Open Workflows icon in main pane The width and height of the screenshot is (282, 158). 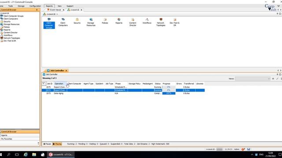[x=147, y=21]
